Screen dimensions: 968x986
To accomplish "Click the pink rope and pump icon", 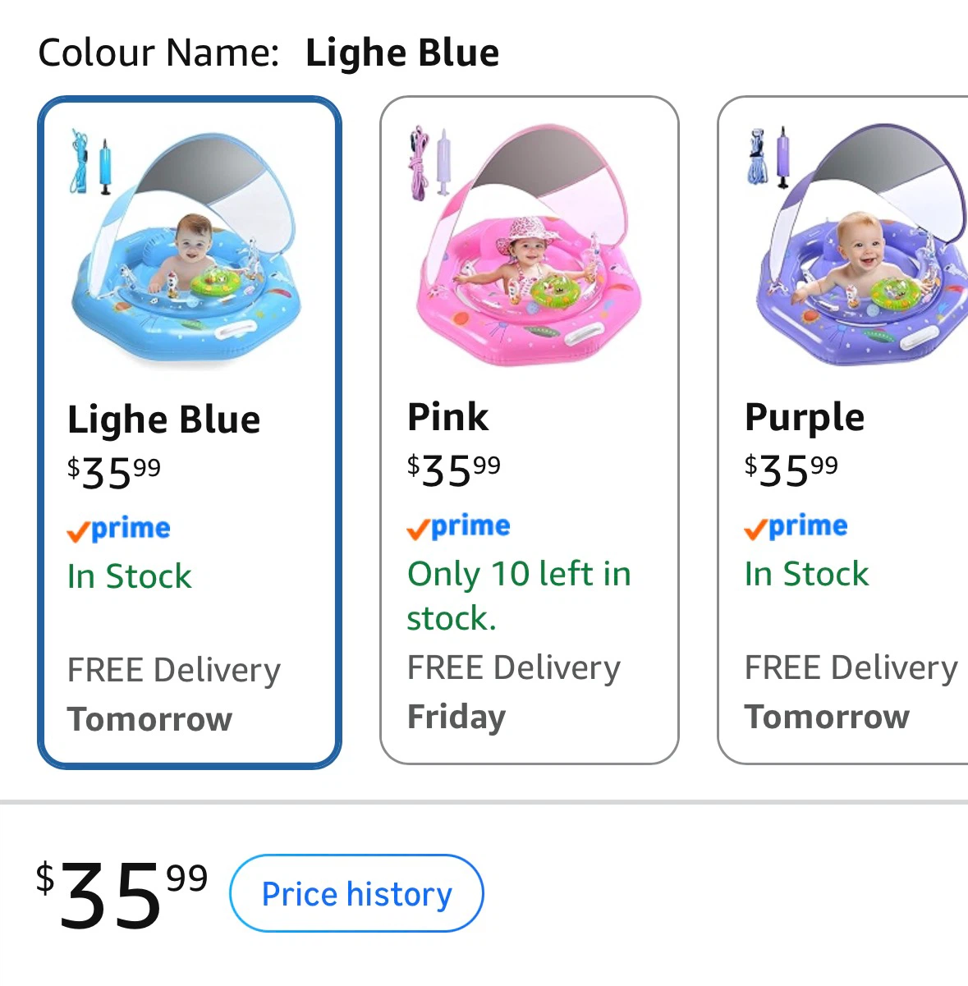I will [x=430, y=163].
